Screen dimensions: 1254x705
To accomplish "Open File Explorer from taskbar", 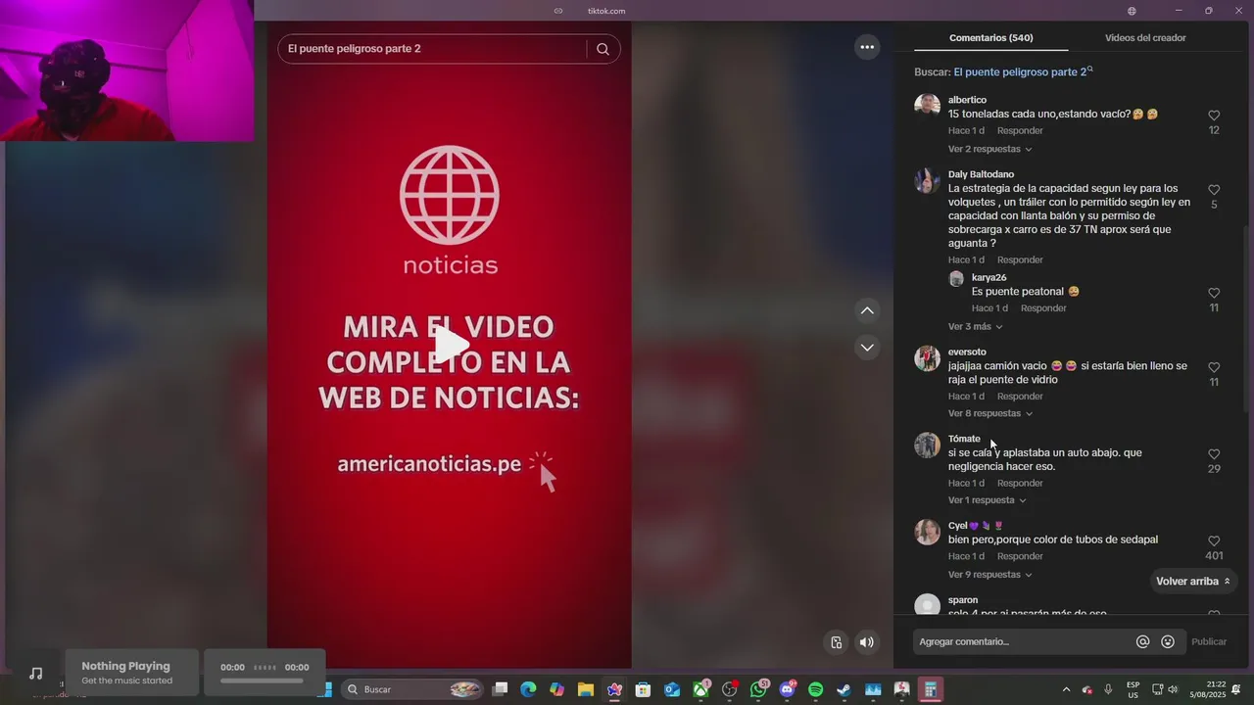I will pyautogui.click(x=586, y=689).
